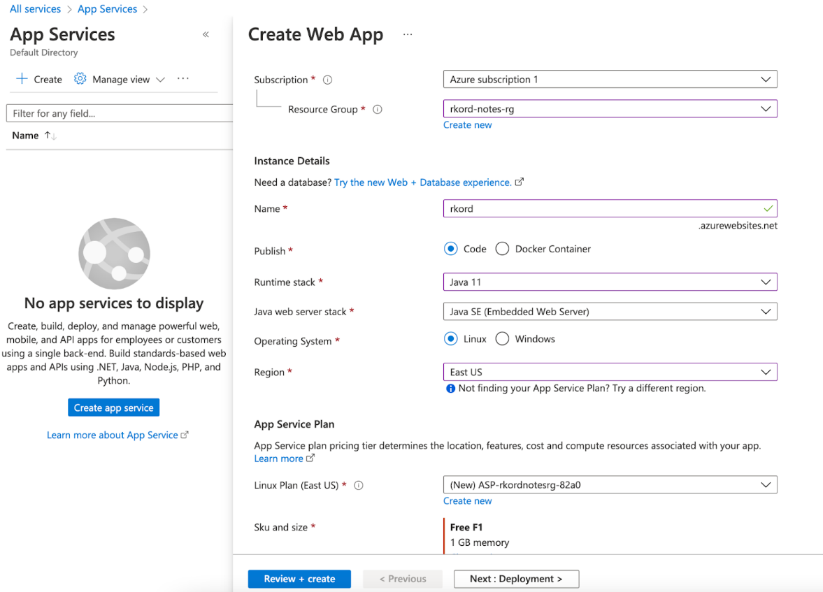Click the Free F1 sku text
This screenshot has width=823, height=592.
(466, 527)
